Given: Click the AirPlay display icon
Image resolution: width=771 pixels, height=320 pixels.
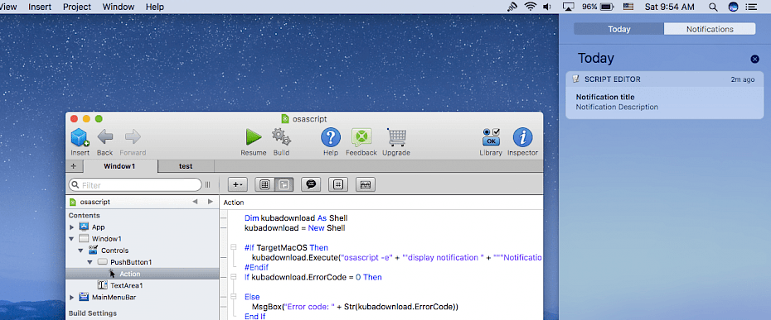Looking at the screenshot, I should (569, 7).
